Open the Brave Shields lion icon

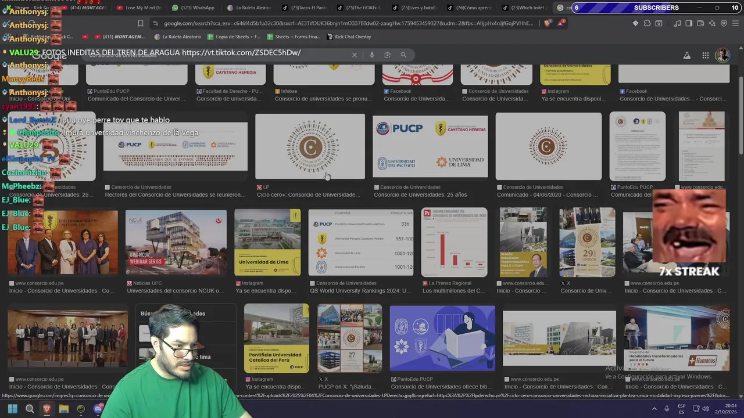pos(548,23)
